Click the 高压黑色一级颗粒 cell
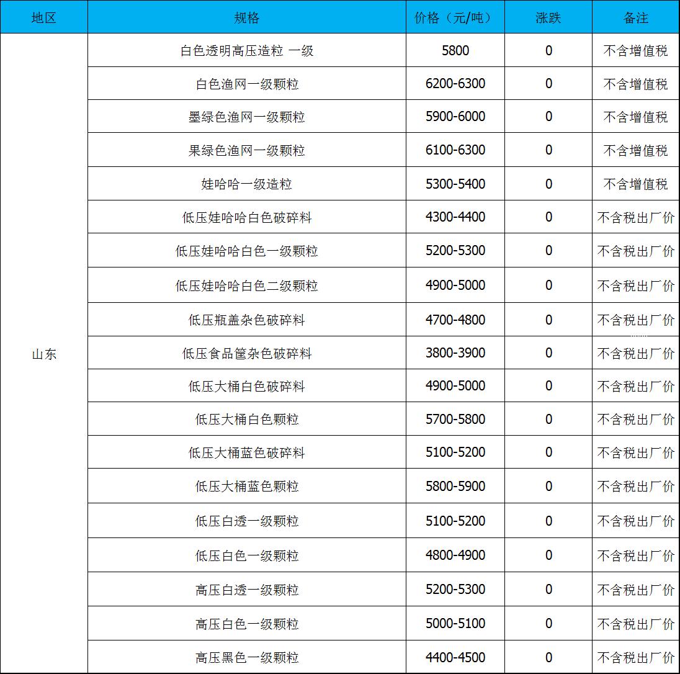The image size is (680, 674). pos(246,657)
